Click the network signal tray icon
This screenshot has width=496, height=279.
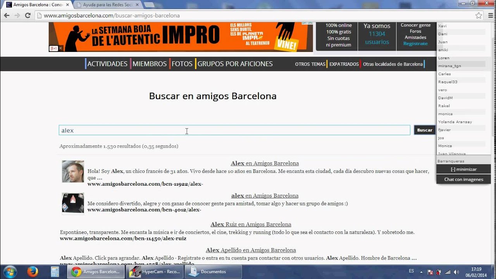[x=448, y=272]
